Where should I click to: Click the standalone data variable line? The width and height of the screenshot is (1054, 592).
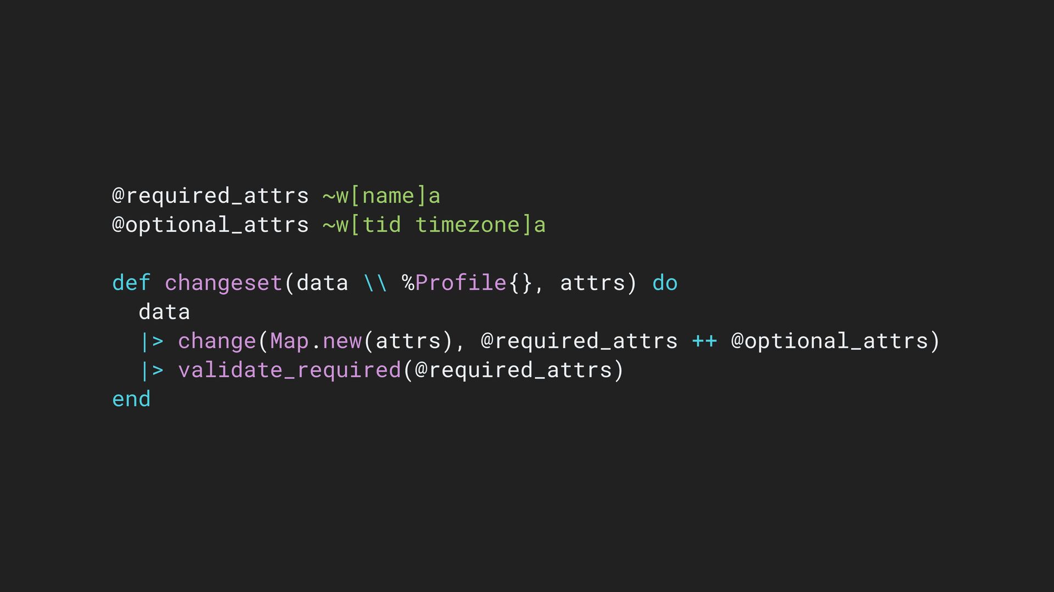[164, 312]
